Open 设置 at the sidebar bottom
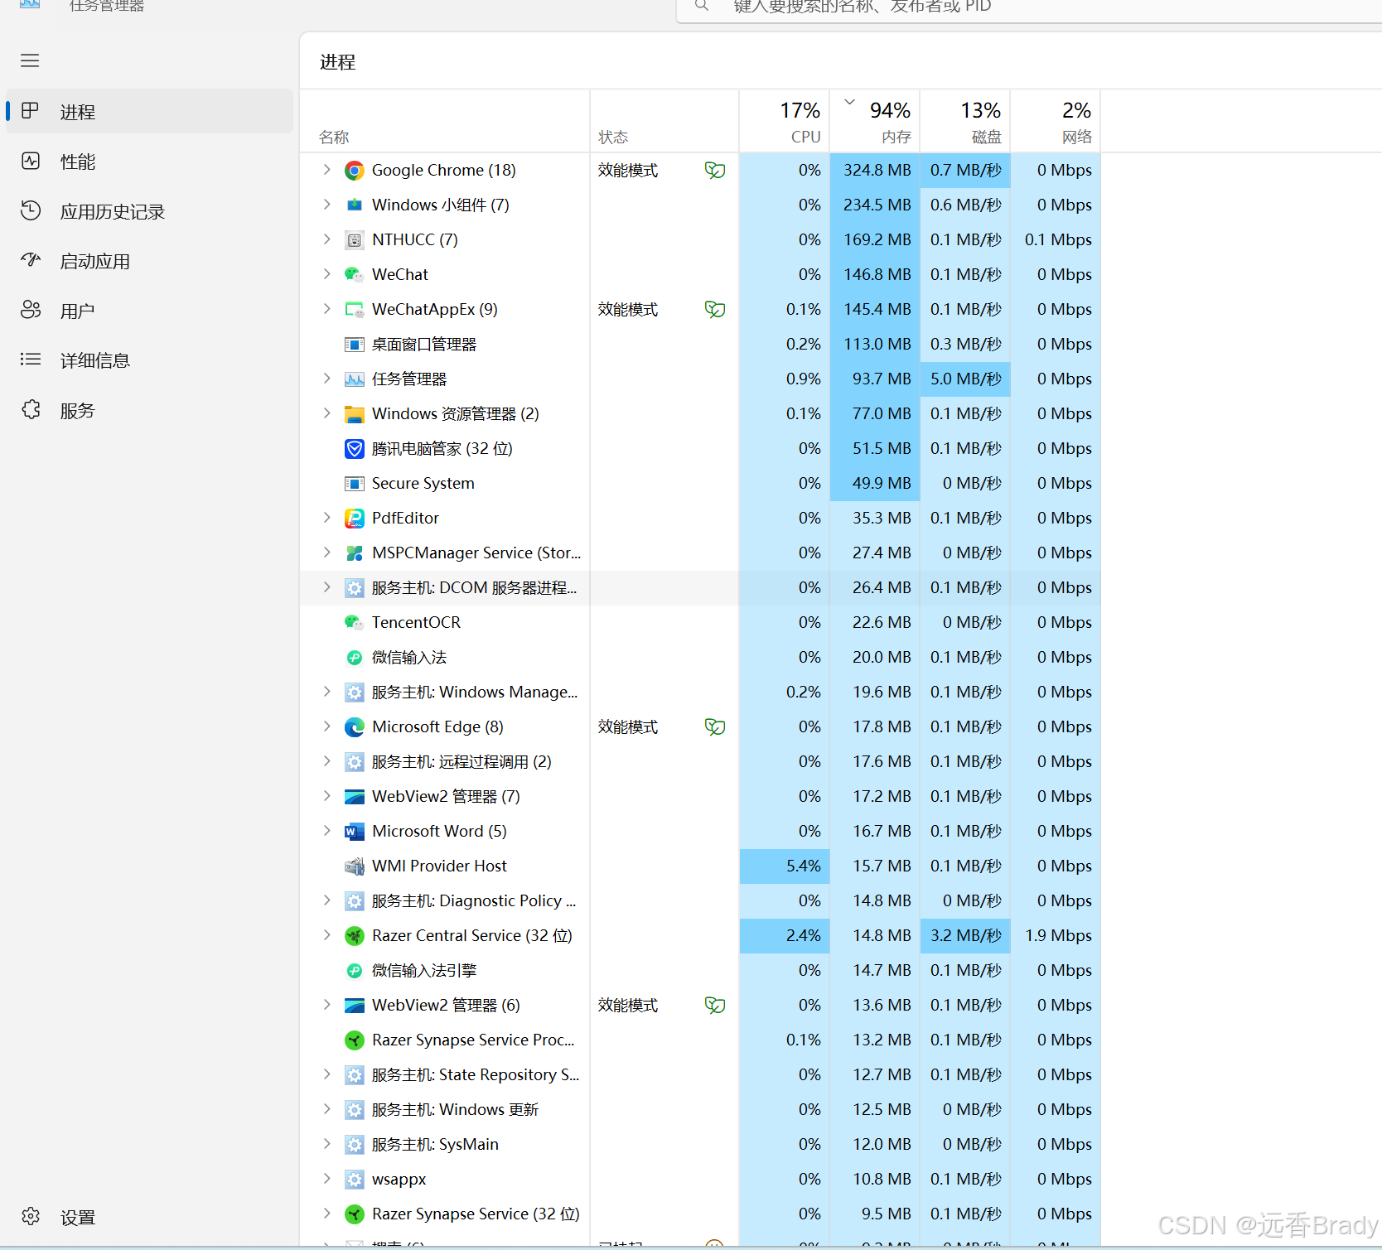 click(150, 1217)
